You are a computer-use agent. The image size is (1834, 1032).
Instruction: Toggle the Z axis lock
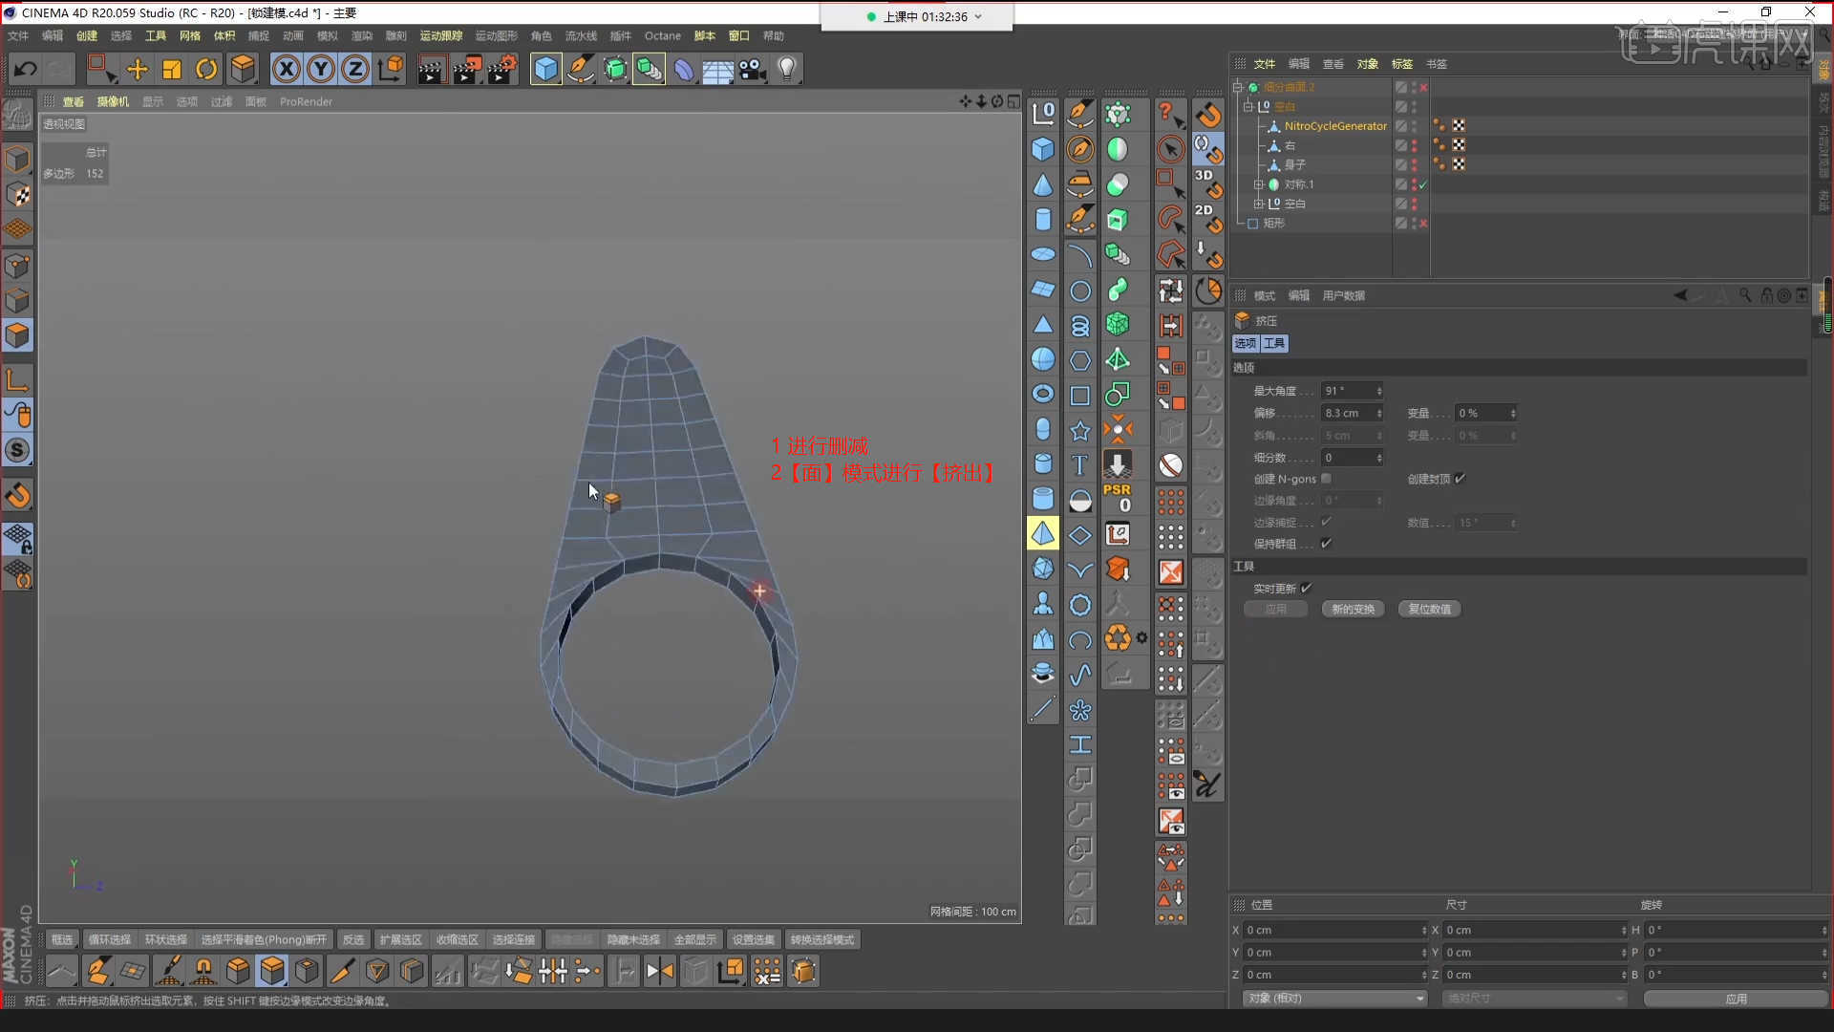tap(355, 69)
